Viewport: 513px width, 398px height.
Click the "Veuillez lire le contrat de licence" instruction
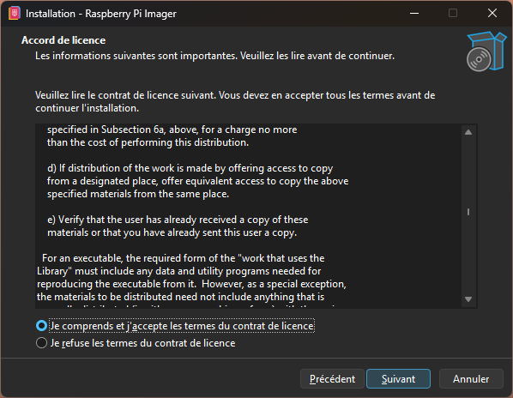(x=235, y=101)
